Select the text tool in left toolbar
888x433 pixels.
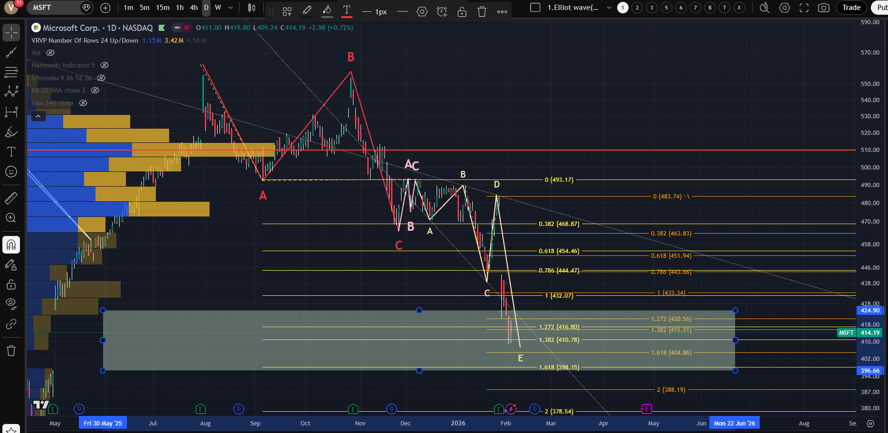click(11, 152)
